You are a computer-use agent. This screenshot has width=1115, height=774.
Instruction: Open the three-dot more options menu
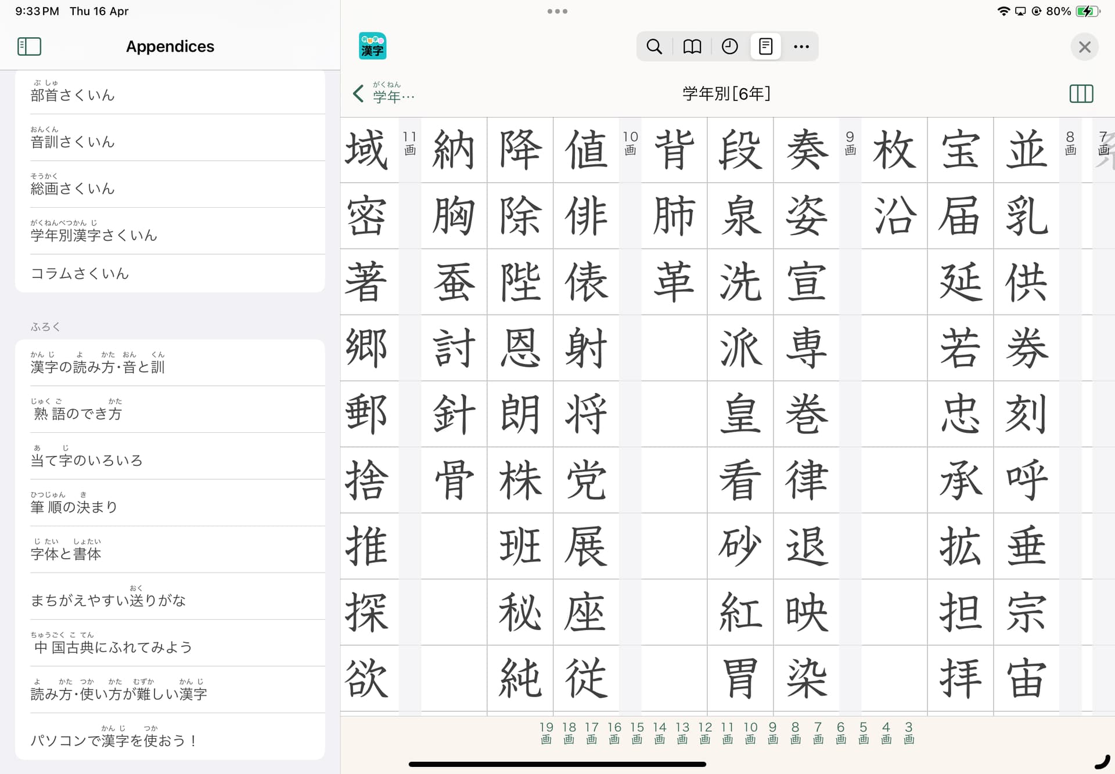(801, 46)
